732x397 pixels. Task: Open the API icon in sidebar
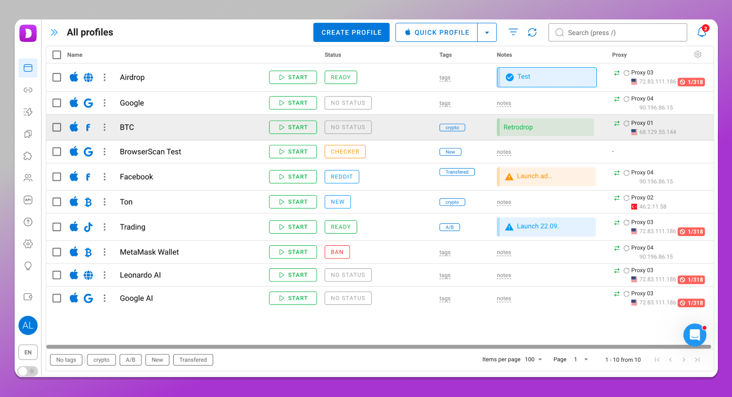pyautogui.click(x=28, y=200)
